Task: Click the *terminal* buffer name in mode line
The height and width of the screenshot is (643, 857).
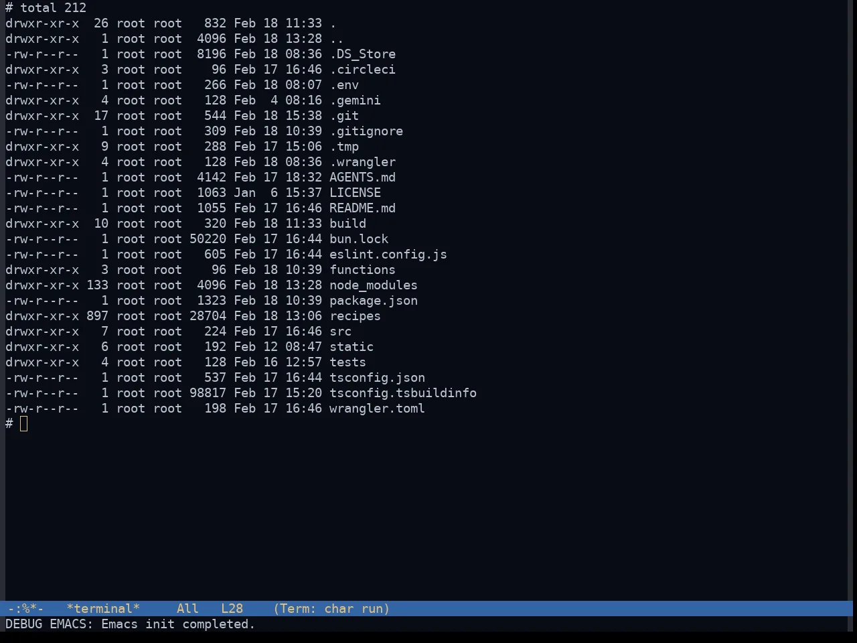Action: click(103, 609)
